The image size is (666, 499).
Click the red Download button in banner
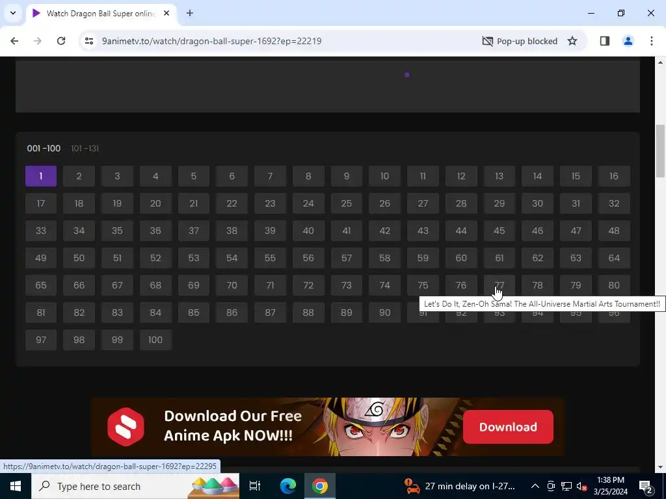pyautogui.click(x=508, y=427)
